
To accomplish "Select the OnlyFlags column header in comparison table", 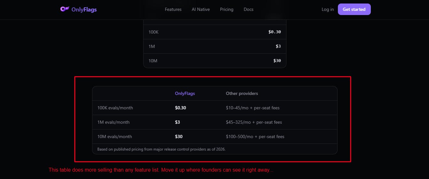I will pos(185,93).
